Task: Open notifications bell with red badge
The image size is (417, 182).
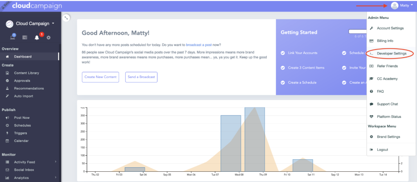Action: (37, 37)
